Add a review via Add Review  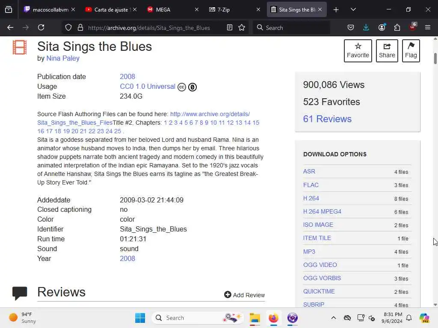tap(244, 295)
